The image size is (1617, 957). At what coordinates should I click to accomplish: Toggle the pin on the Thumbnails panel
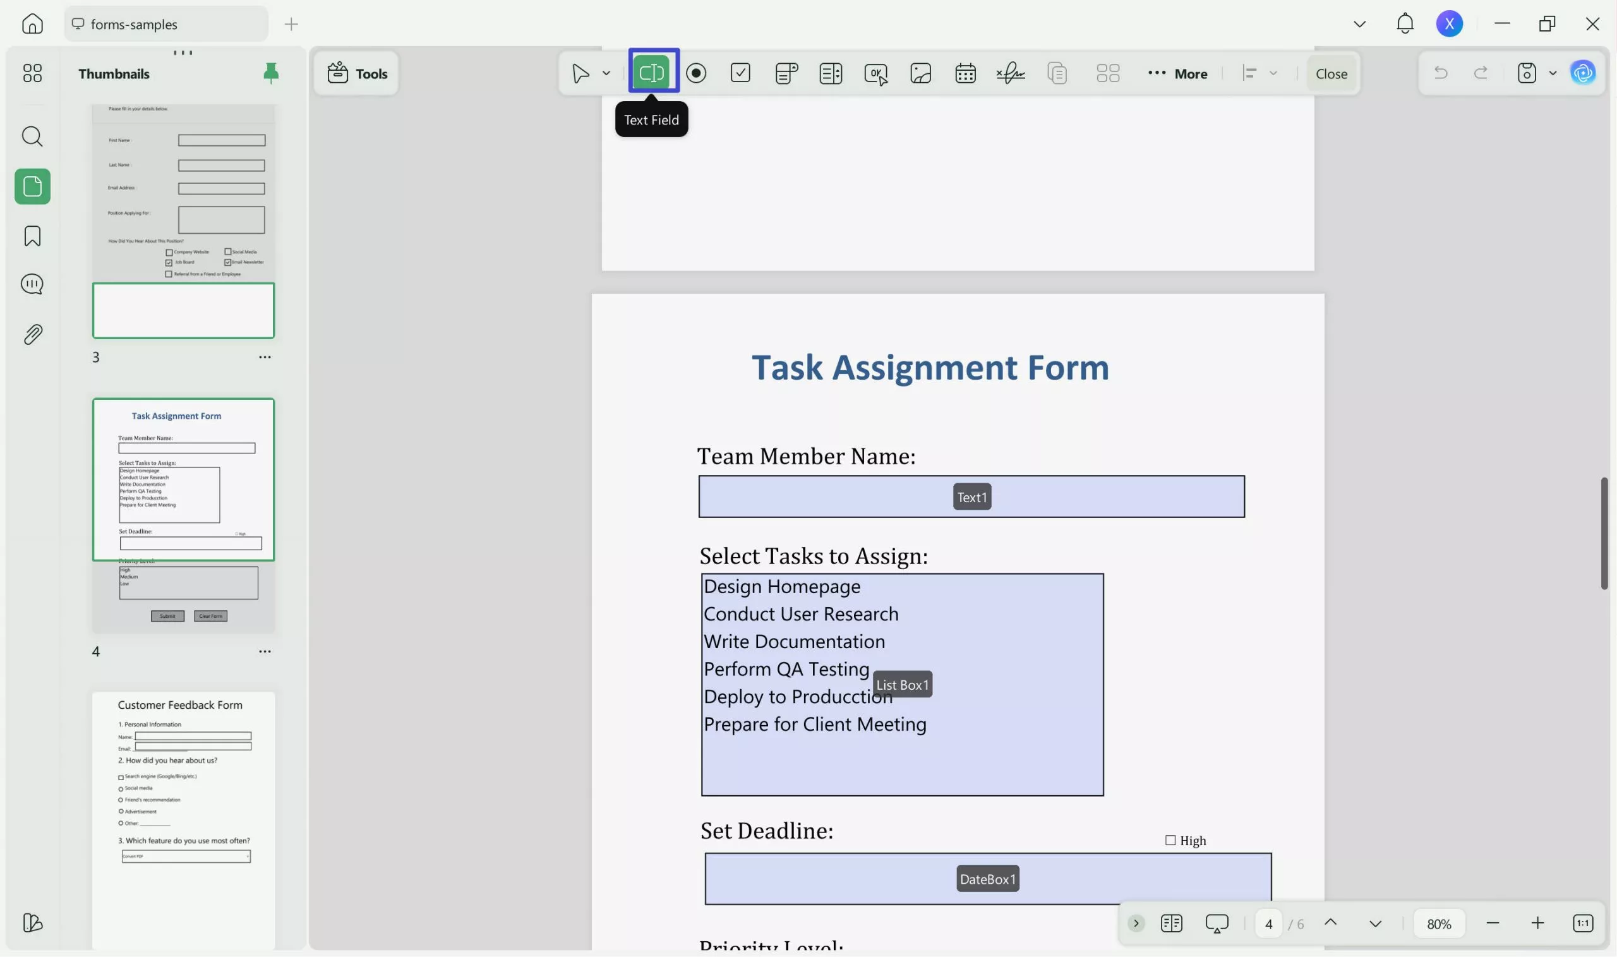coord(270,72)
